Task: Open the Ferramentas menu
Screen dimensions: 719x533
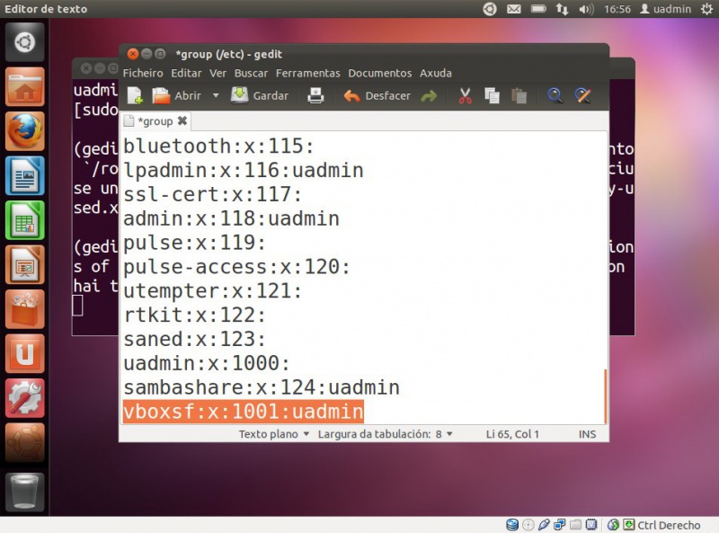Action: 307,73
